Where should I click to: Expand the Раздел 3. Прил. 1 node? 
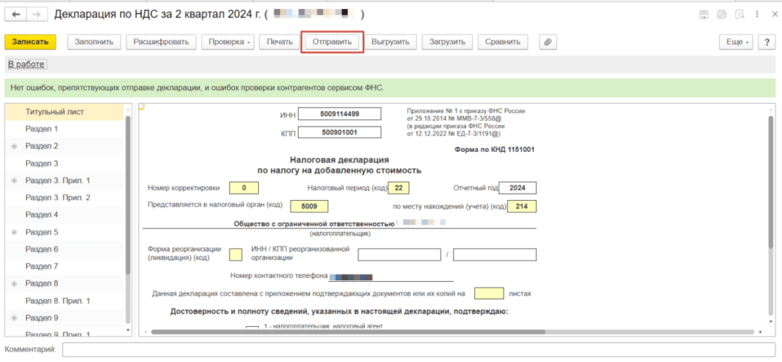14,180
